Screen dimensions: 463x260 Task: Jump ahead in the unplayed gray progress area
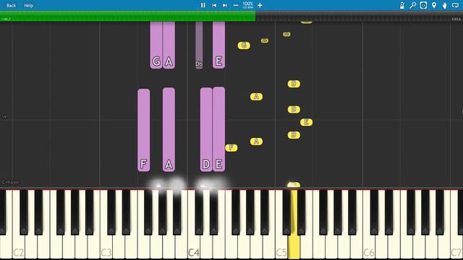pyautogui.click(x=359, y=16)
